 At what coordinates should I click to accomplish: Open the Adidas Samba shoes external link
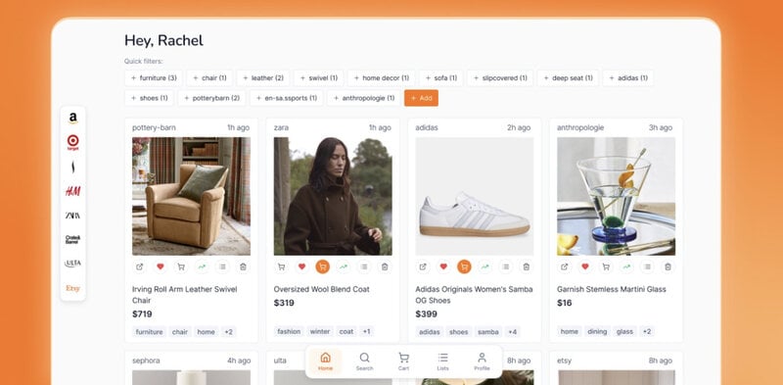(x=423, y=267)
